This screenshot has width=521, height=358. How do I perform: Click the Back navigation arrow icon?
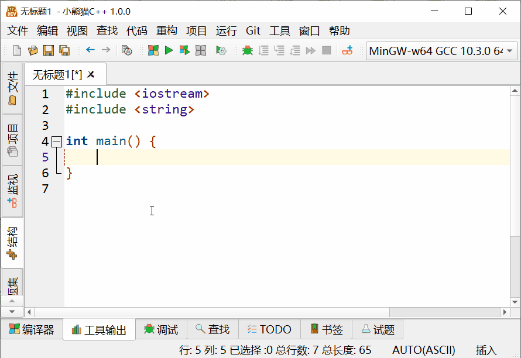90,50
